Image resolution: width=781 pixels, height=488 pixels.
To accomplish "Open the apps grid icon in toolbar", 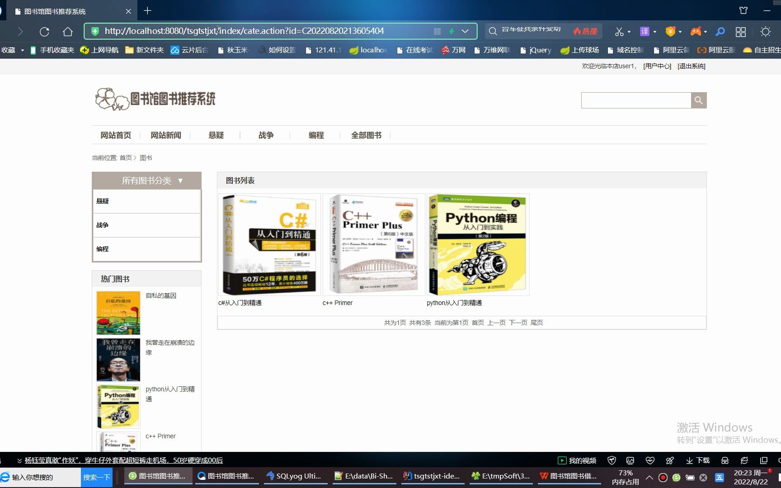I will point(741,32).
